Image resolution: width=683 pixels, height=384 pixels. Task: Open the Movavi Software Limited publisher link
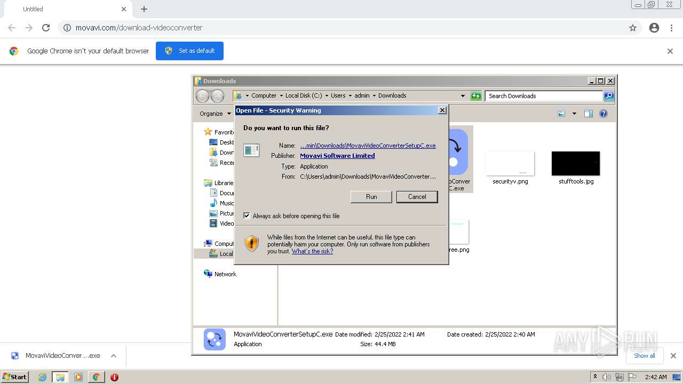(337, 156)
